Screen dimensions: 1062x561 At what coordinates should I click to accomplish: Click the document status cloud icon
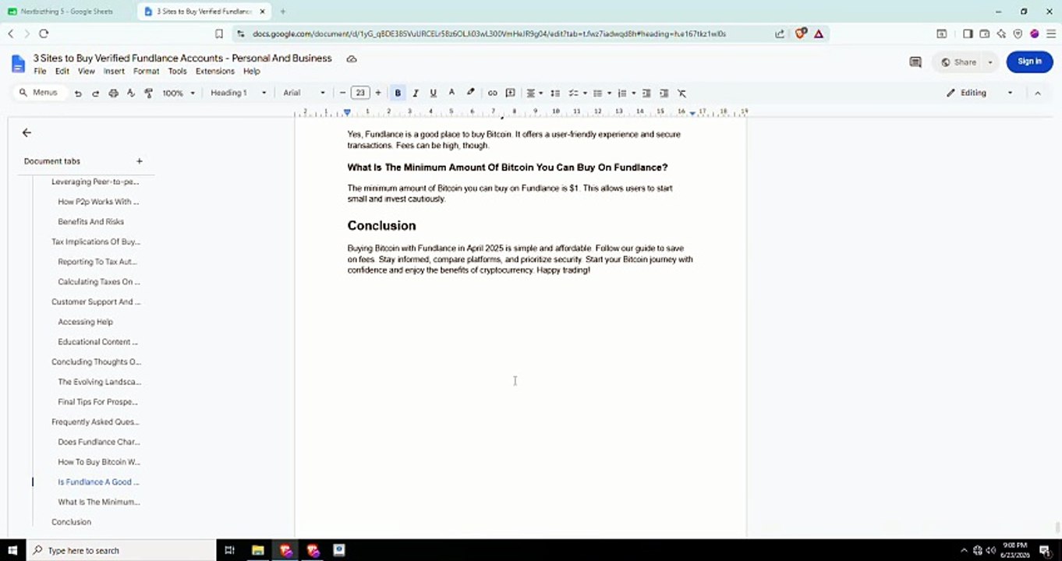pyautogui.click(x=352, y=59)
